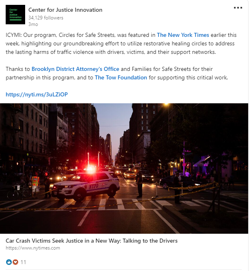Click the 34,129 followers text
The height and width of the screenshot is (271, 249).
pyautogui.click(x=46, y=18)
